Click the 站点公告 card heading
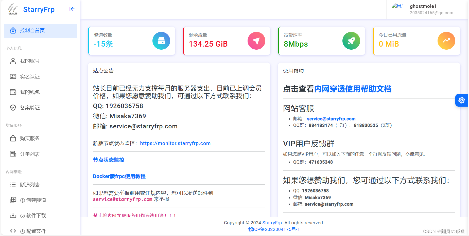Viewport: 469px width, 236px height. tap(103, 71)
